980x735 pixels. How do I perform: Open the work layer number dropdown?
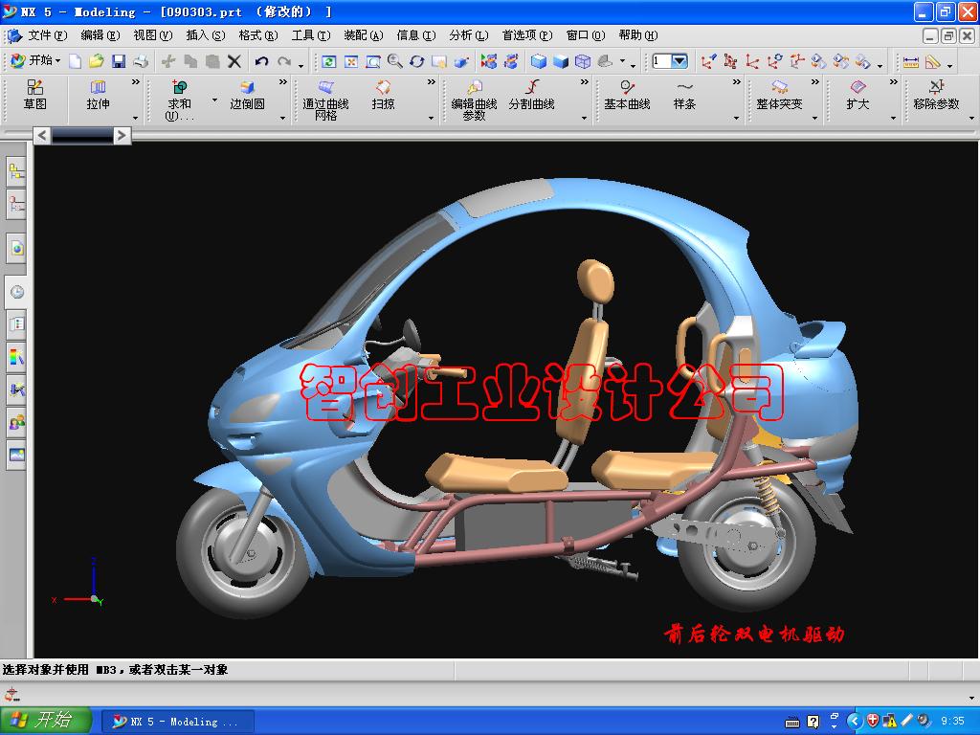(679, 61)
